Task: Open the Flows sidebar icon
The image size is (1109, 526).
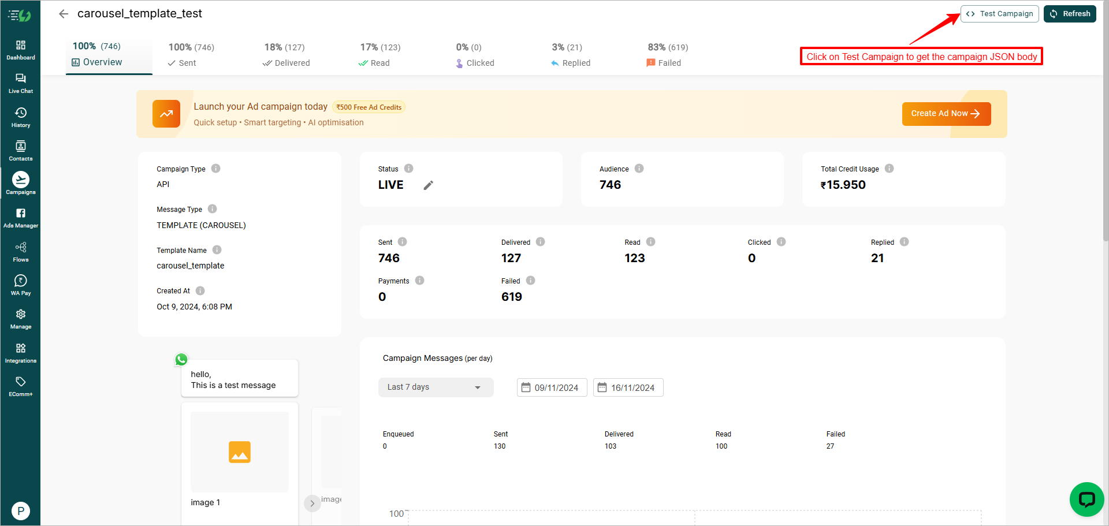Action: coord(21,252)
